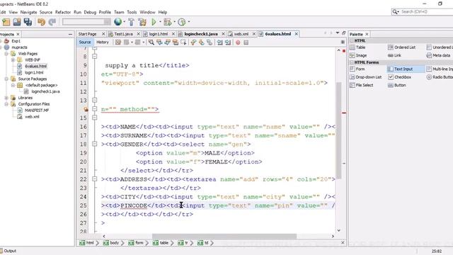Click the editor vertical scrollbar thumb
453x255 pixels.
click(x=338, y=130)
